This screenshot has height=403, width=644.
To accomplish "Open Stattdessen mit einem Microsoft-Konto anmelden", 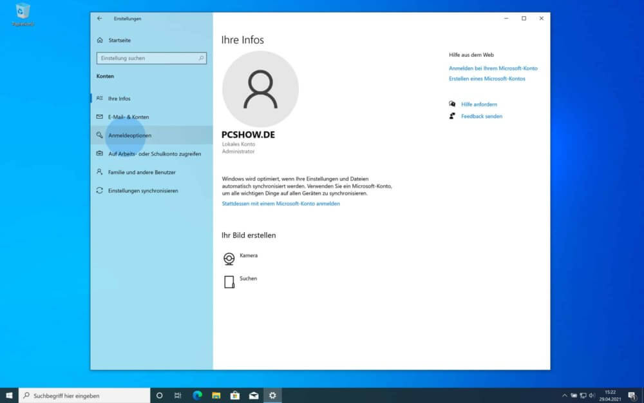I will point(281,203).
